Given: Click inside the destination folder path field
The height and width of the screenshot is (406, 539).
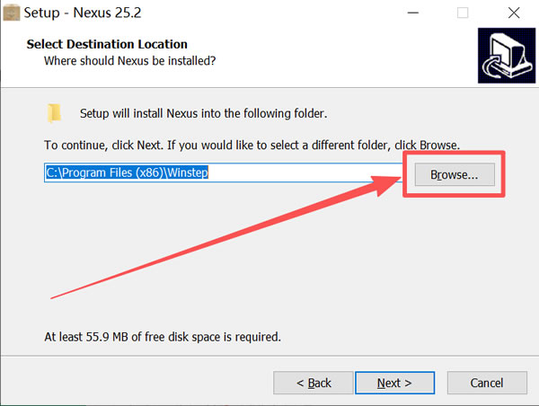Looking at the screenshot, I should (x=224, y=172).
